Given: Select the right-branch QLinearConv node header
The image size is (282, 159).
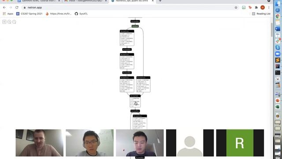Looking at the screenshot, I should [143, 78].
